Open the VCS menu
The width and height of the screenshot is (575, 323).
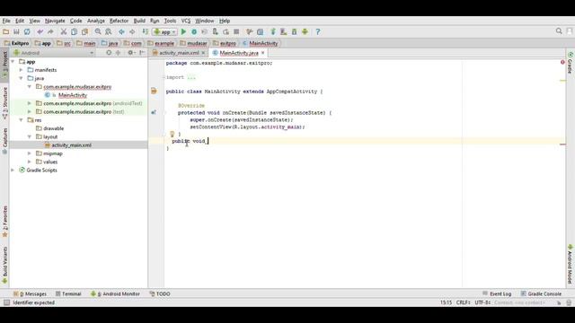(x=186, y=21)
